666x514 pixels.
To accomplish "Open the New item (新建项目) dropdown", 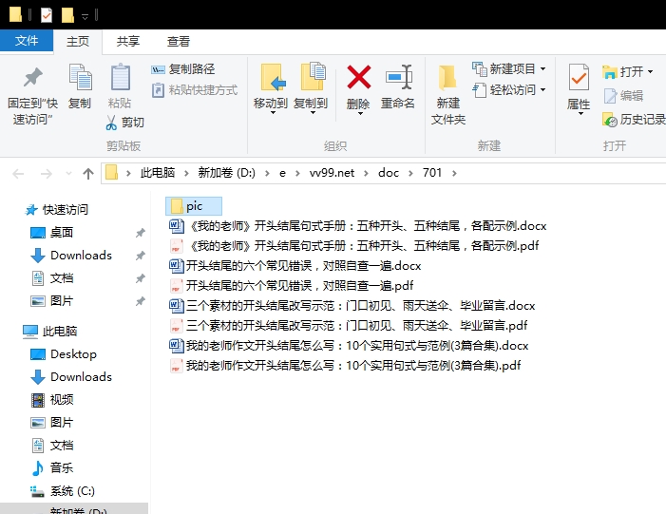I will point(509,68).
